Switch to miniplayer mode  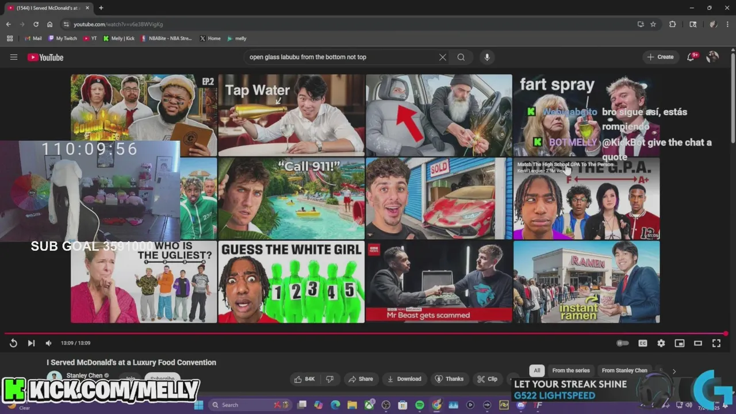[x=680, y=343]
